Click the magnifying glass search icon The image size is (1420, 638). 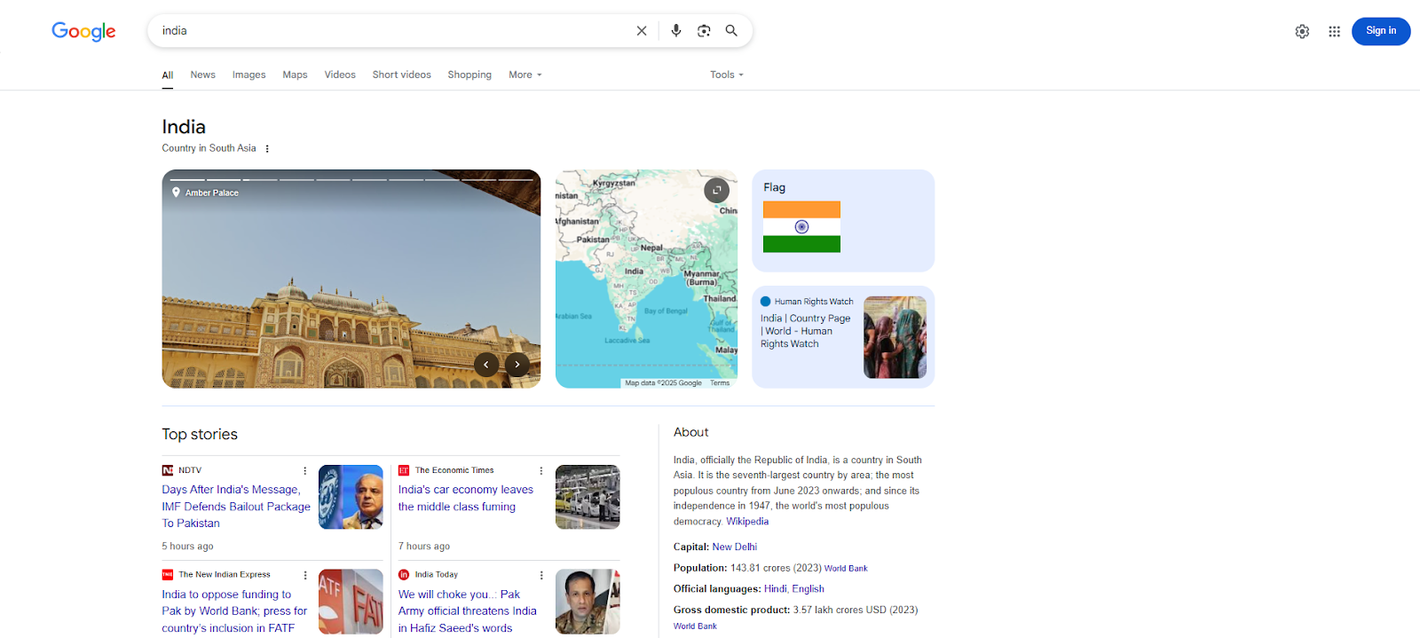click(731, 31)
